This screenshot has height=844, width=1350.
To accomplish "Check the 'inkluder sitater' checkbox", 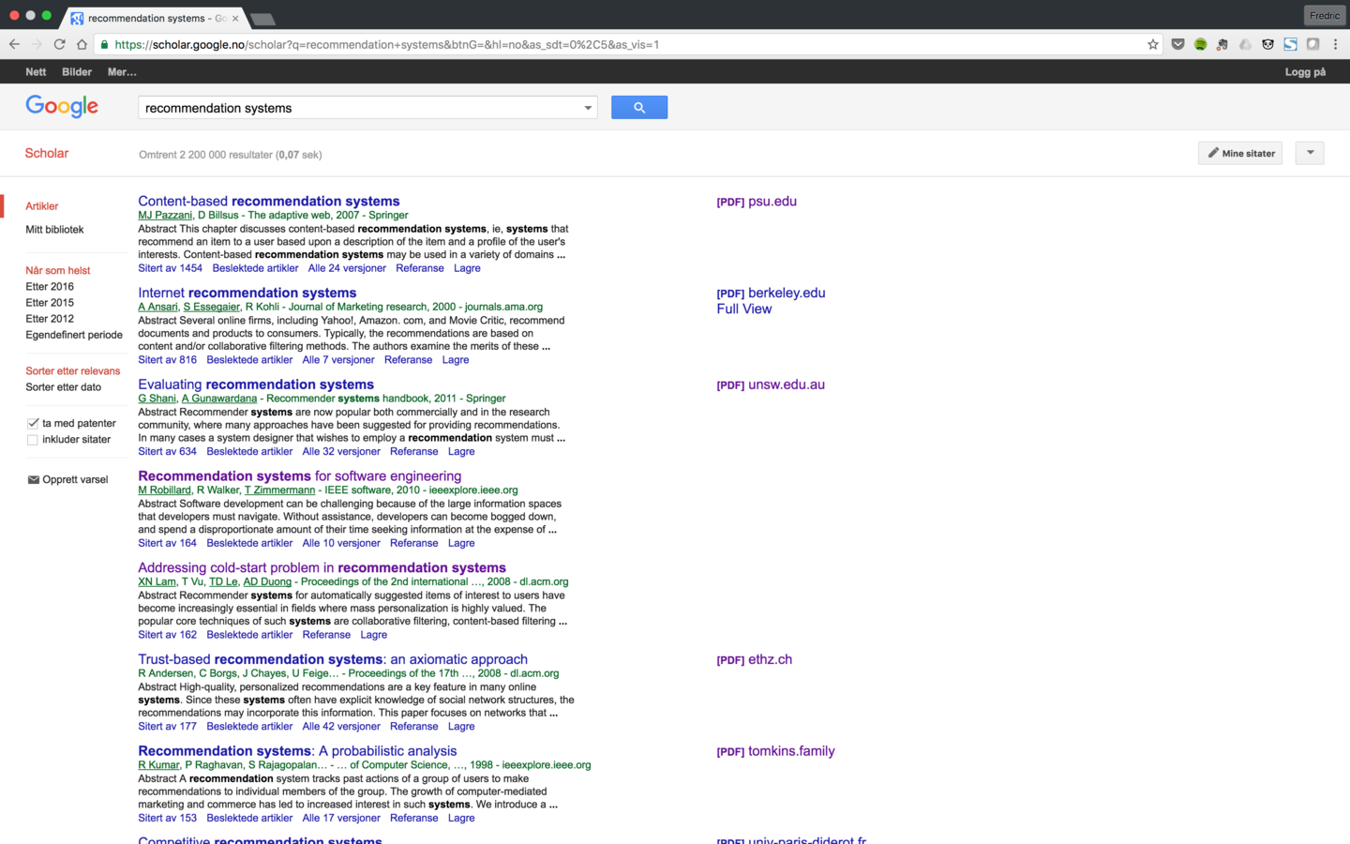I will tap(33, 440).
